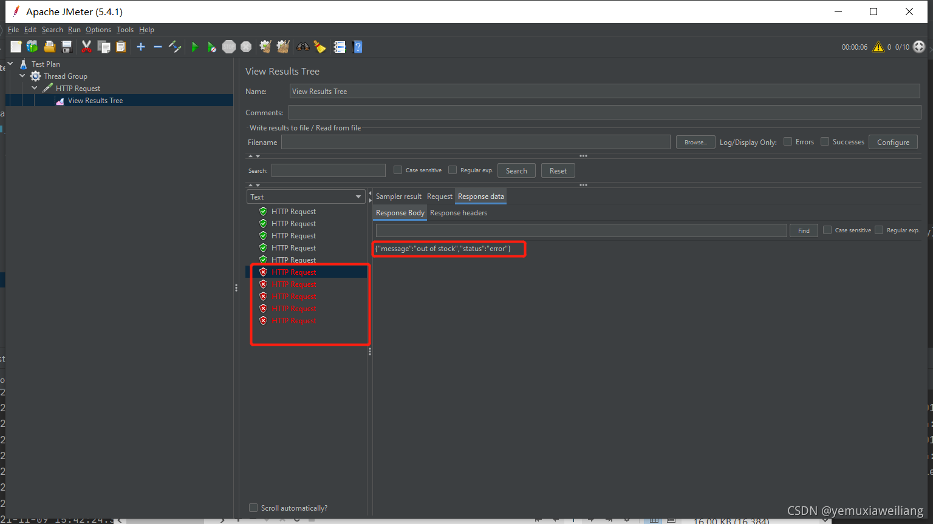
Task: Click the yellow Reset Search broom icon
Action: point(320,47)
